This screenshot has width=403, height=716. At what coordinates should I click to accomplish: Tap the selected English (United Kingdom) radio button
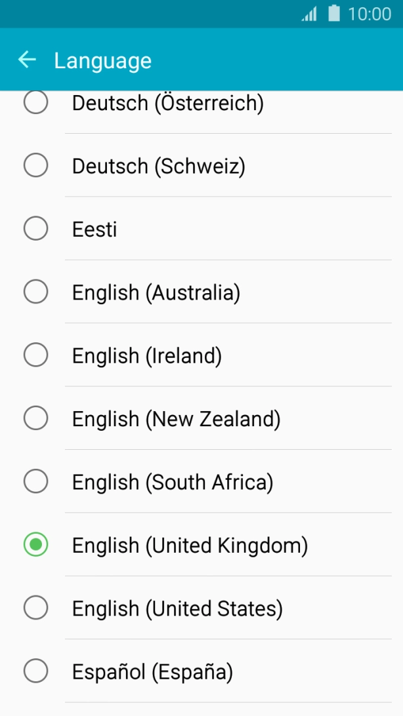36,544
